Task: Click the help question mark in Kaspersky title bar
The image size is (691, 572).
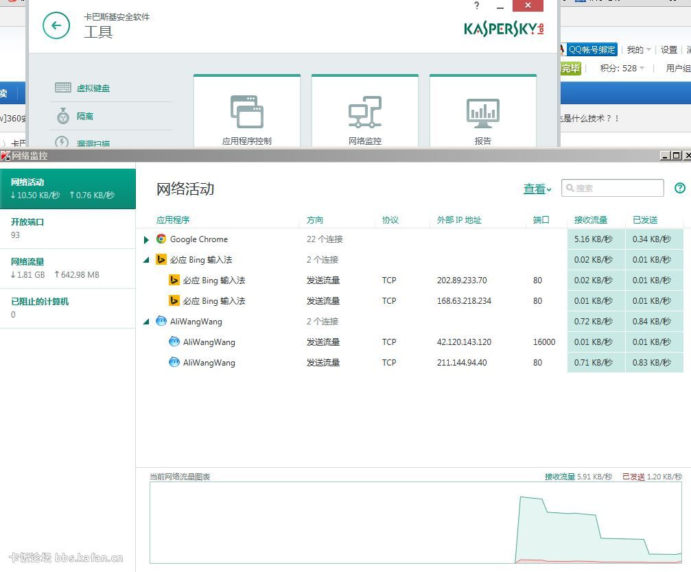Action: (x=476, y=5)
